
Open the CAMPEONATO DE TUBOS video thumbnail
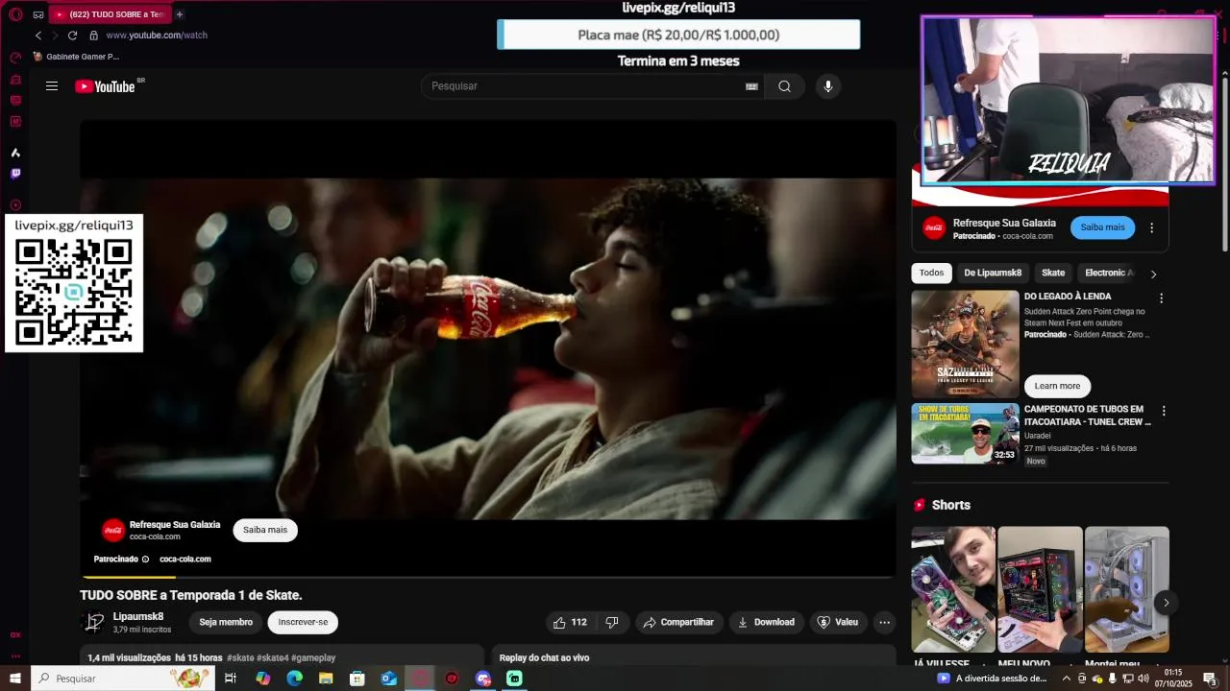coord(965,433)
